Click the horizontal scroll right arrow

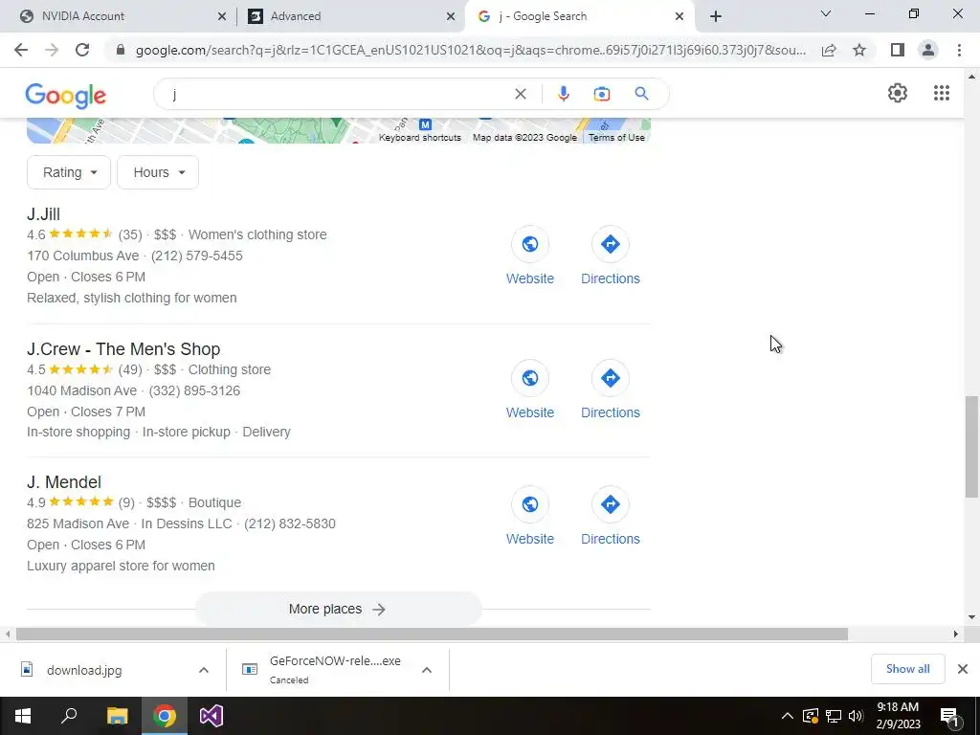(956, 634)
